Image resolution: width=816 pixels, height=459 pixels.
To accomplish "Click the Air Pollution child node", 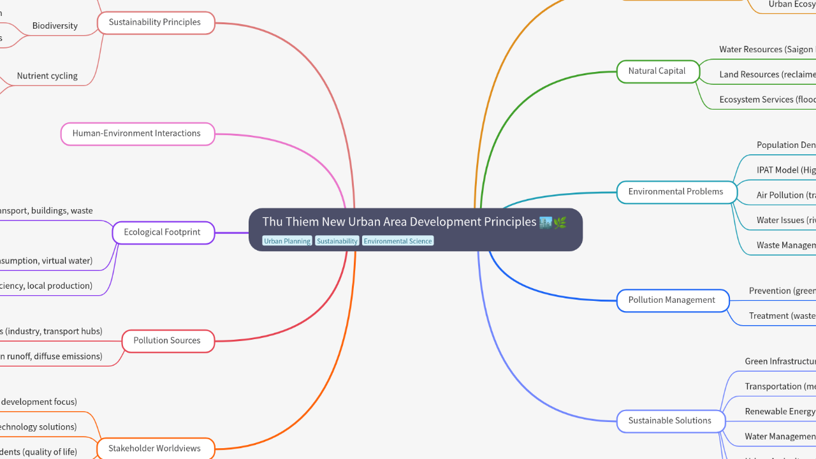I will pos(785,195).
